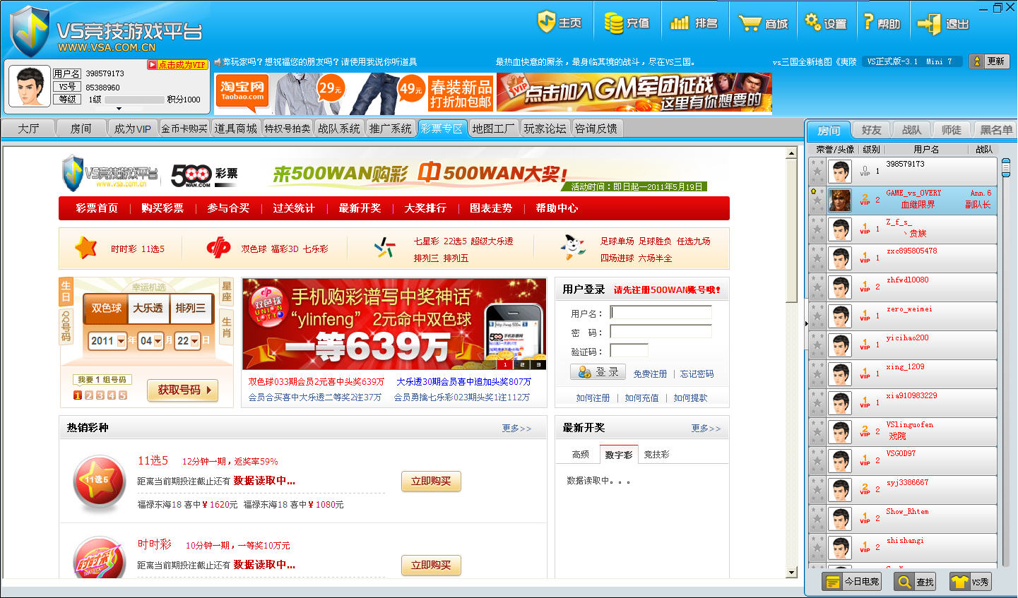Viewport: 1018px width, 598px height.
Task: Click the 11选5 red ball icon
Action: (x=99, y=482)
